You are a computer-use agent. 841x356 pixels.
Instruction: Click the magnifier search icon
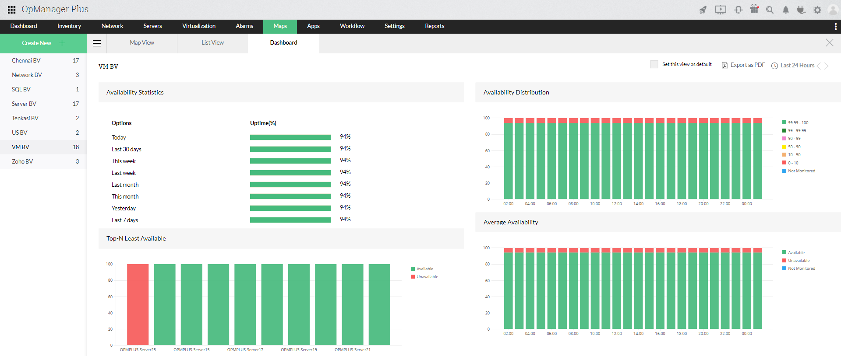coord(770,10)
